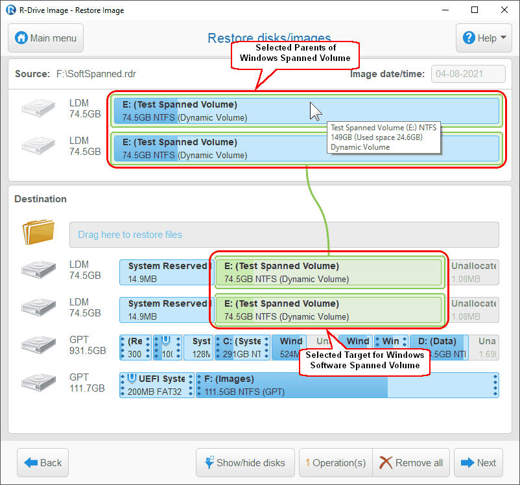Click the Destination heading
This screenshot has height=485, width=520.
point(40,199)
